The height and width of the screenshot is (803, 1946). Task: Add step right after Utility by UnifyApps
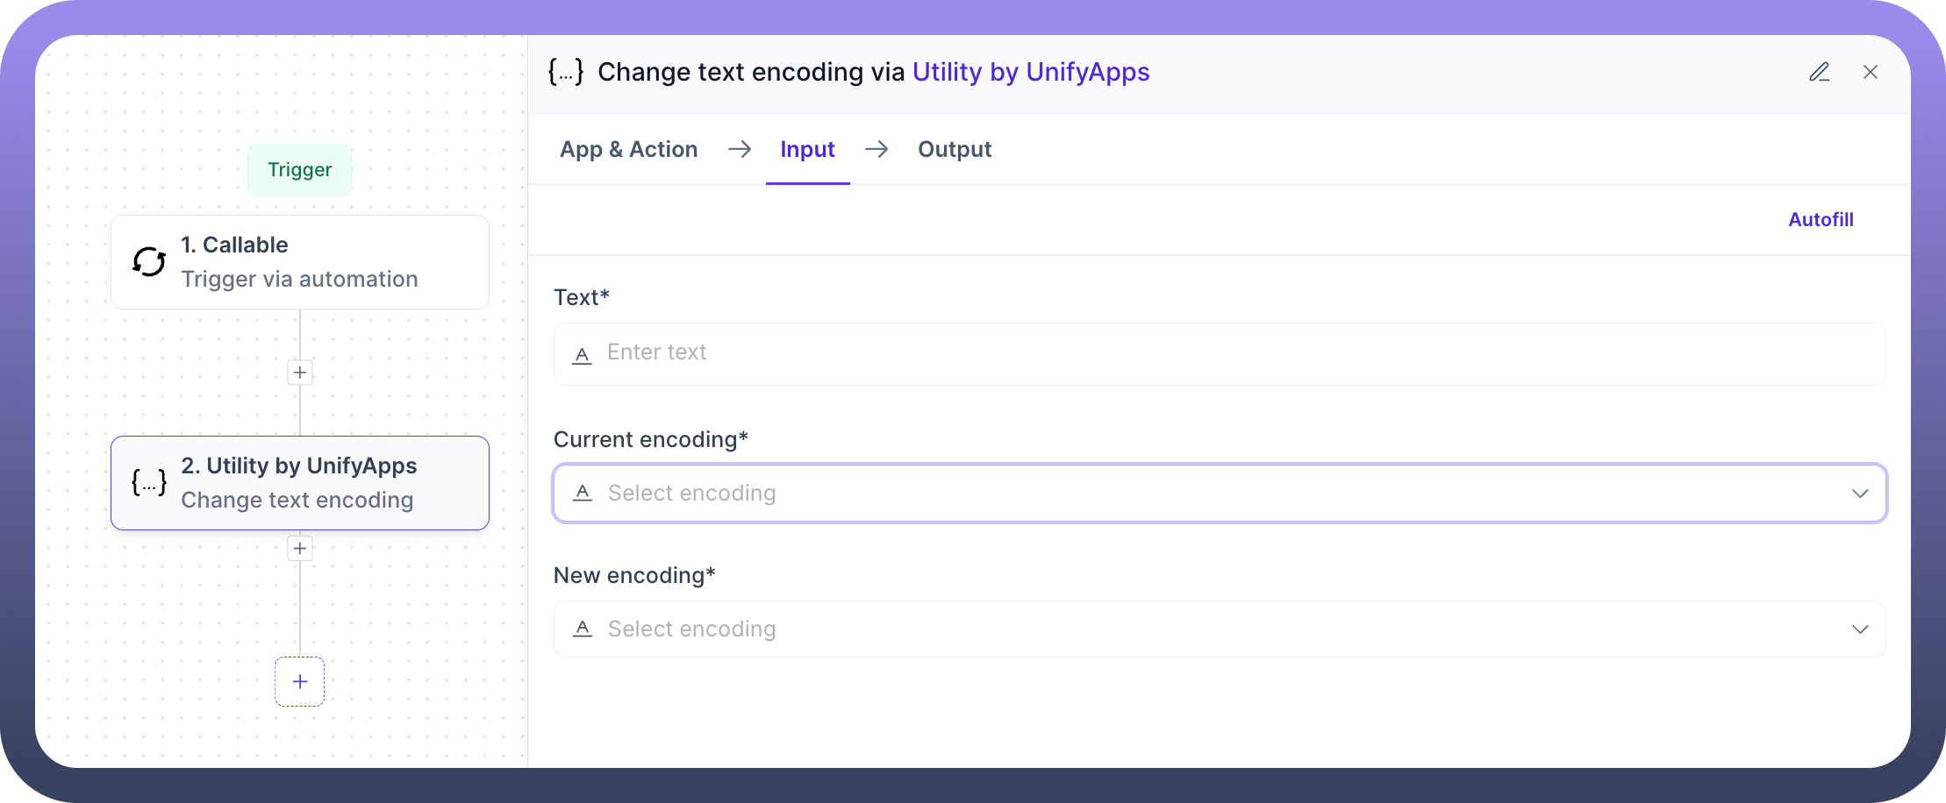click(x=300, y=549)
